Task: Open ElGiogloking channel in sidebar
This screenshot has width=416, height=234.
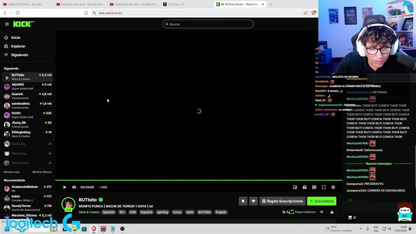Action: (x=28, y=134)
